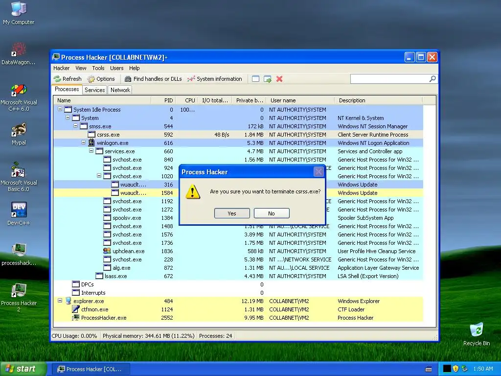
Task: Sort by the CPU column header
Action: (186, 100)
